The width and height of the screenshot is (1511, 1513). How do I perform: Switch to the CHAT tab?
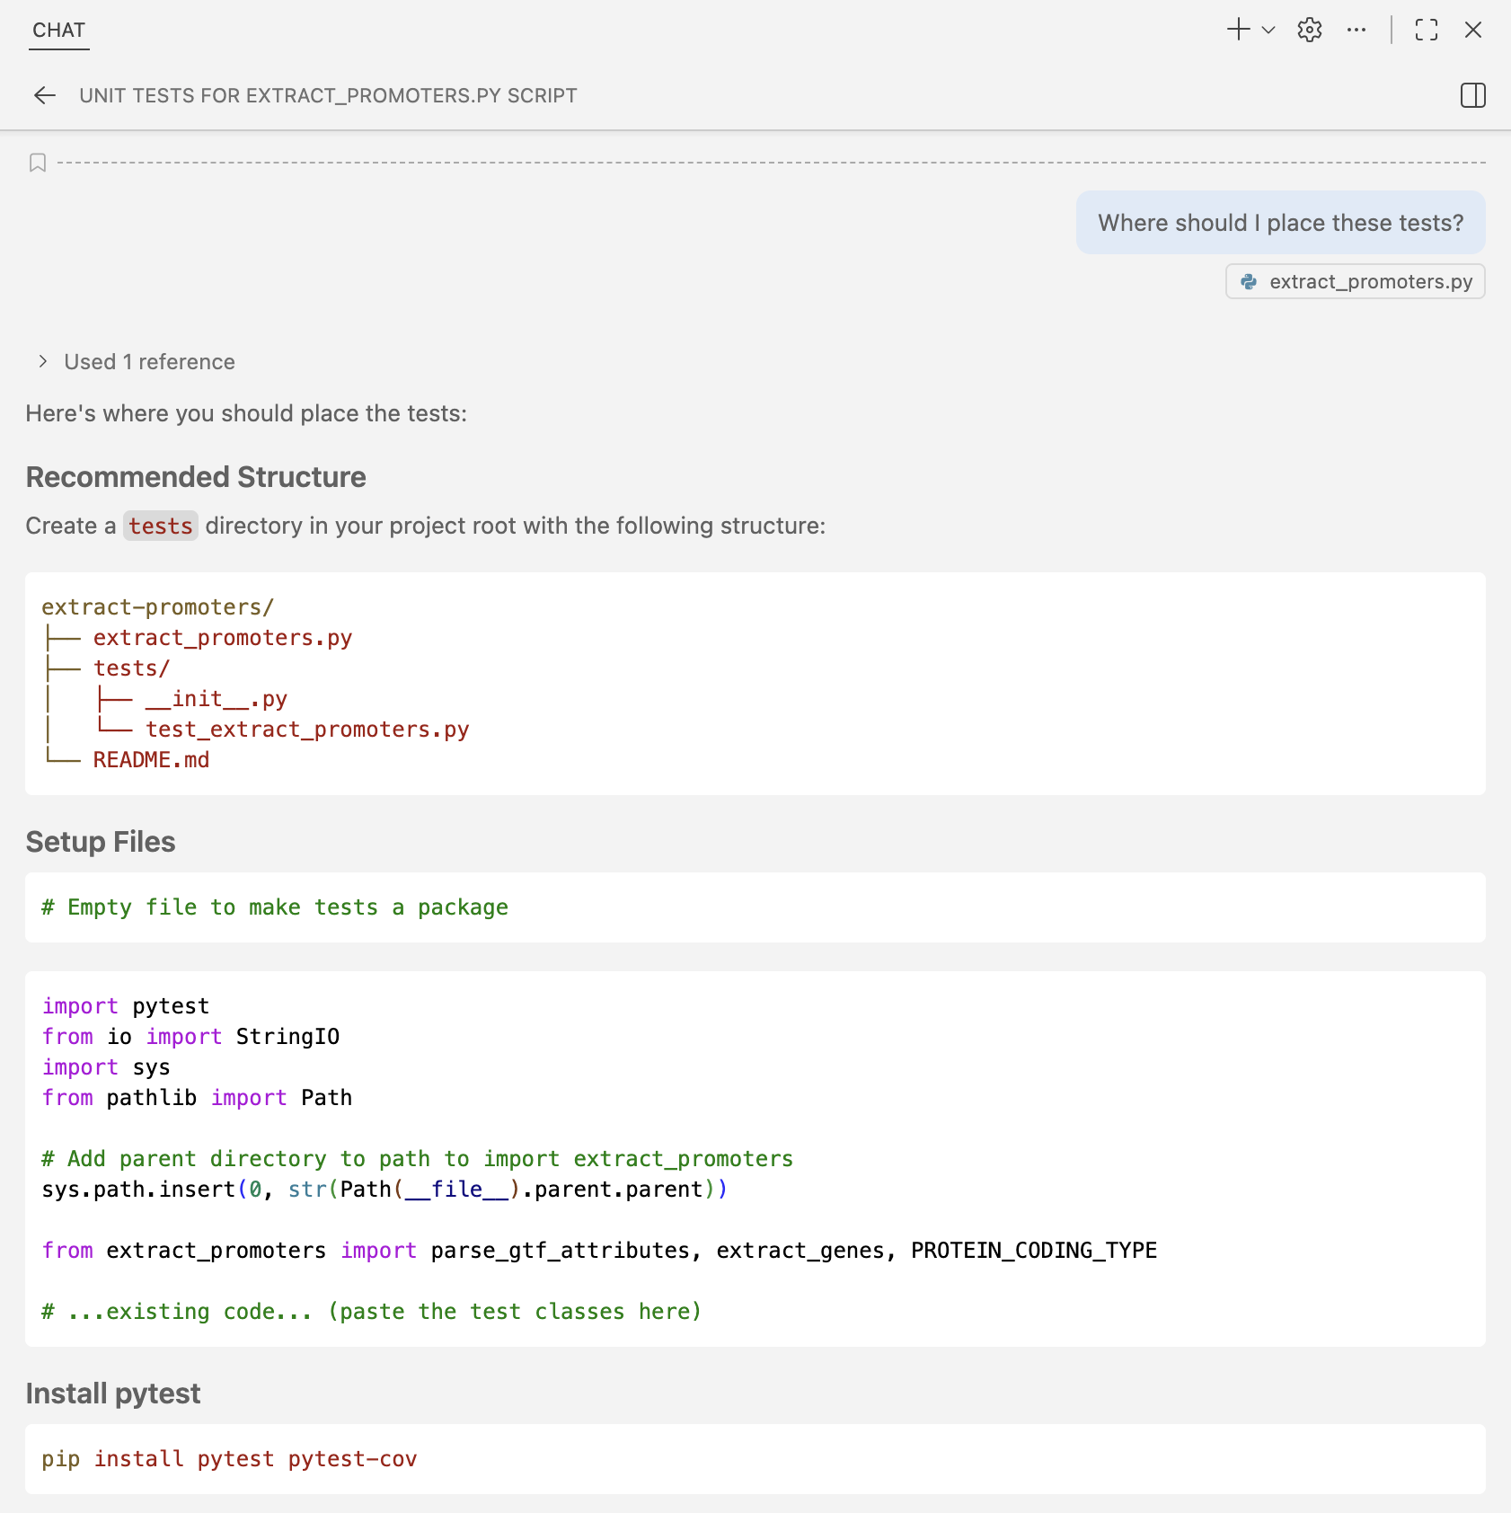[58, 30]
